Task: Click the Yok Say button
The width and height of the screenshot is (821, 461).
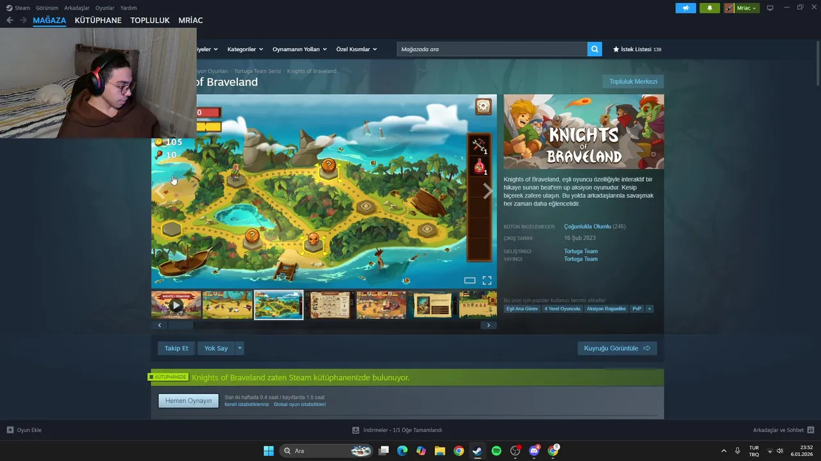Action: coord(216,348)
